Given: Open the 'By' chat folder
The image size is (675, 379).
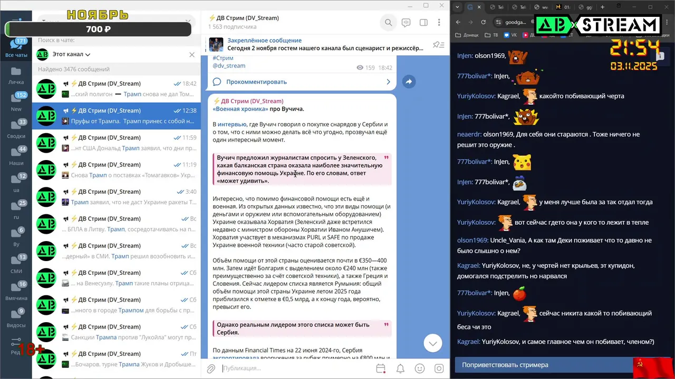Looking at the screenshot, I should coord(16,237).
